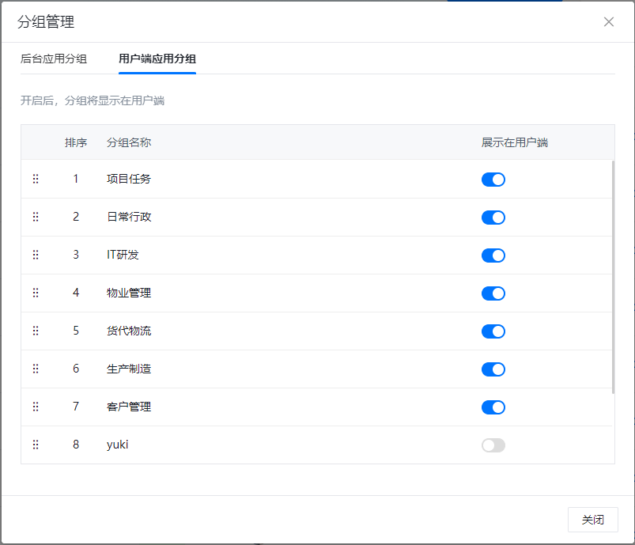The height and width of the screenshot is (545, 635).
Task: Select the 用户端应用分组 tab
Action: coord(157,59)
